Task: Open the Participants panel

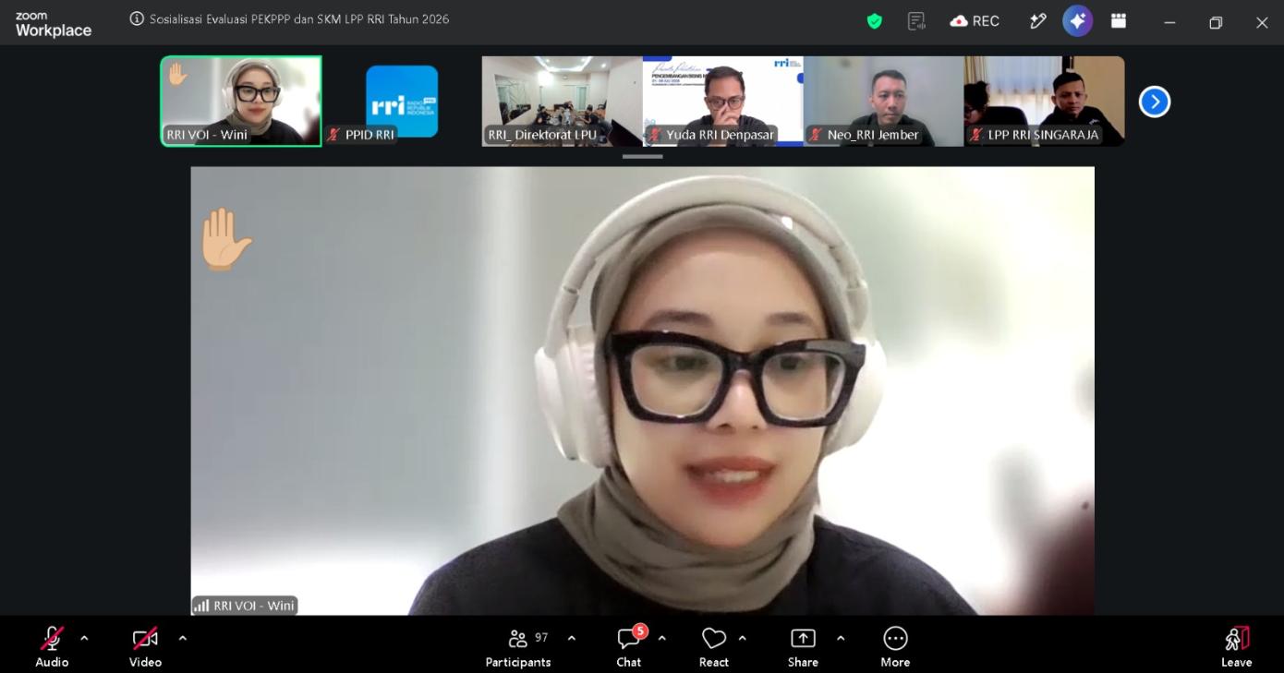Action: click(x=518, y=646)
